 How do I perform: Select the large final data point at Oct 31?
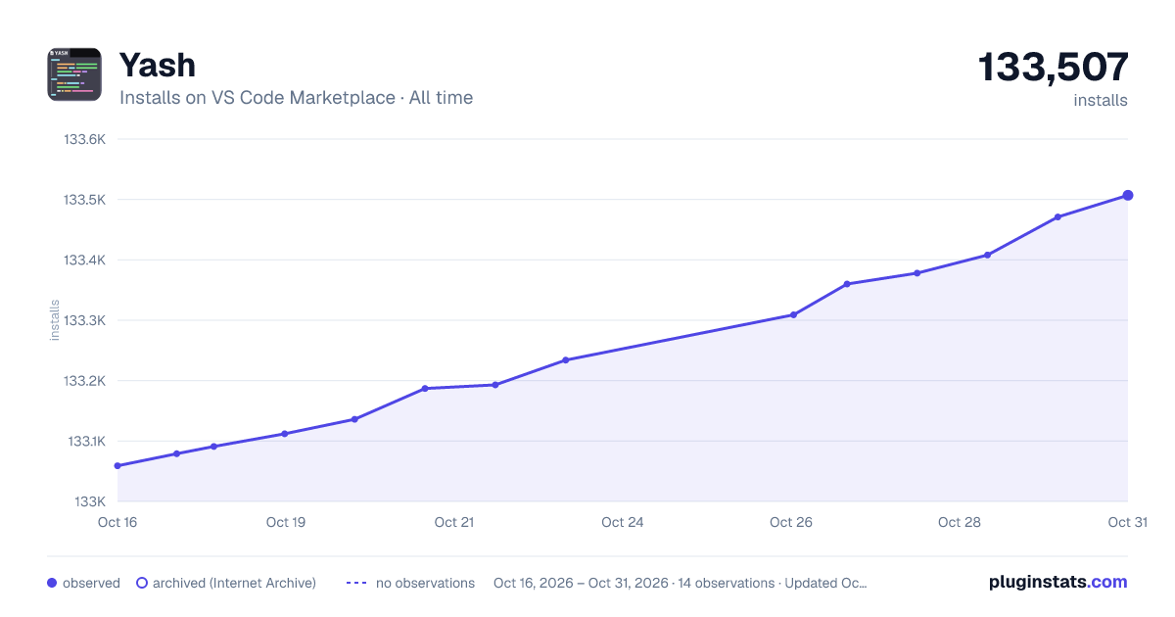(1128, 195)
